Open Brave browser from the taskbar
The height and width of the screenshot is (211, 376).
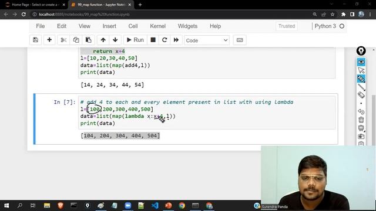click(x=61, y=206)
